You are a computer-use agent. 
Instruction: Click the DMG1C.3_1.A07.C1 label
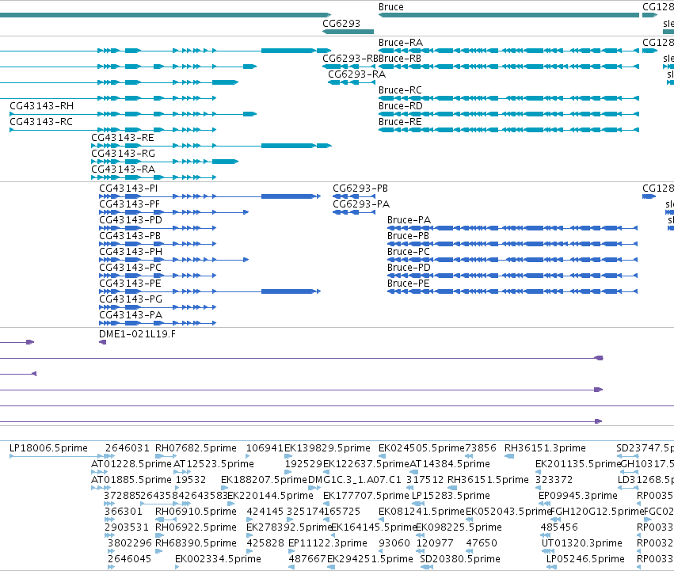click(355, 480)
